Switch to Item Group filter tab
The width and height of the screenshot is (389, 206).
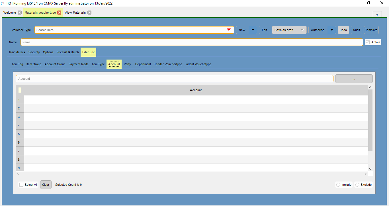pos(34,64)
